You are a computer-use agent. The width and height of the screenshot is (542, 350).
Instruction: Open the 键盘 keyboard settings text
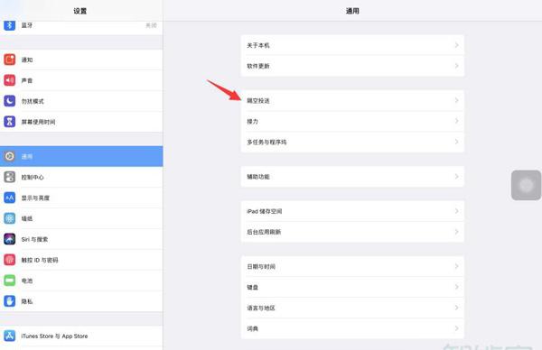[x=252, y=287]
